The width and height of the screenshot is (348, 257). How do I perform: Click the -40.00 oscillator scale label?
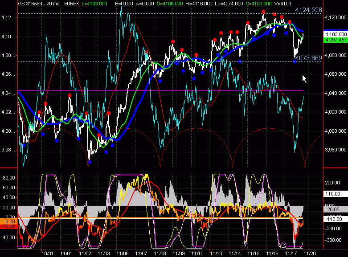(x=8, y=237)
